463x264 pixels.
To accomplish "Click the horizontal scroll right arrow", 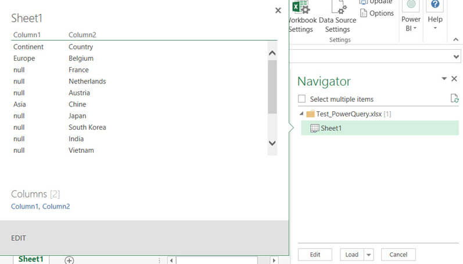I will click(274, 261).
